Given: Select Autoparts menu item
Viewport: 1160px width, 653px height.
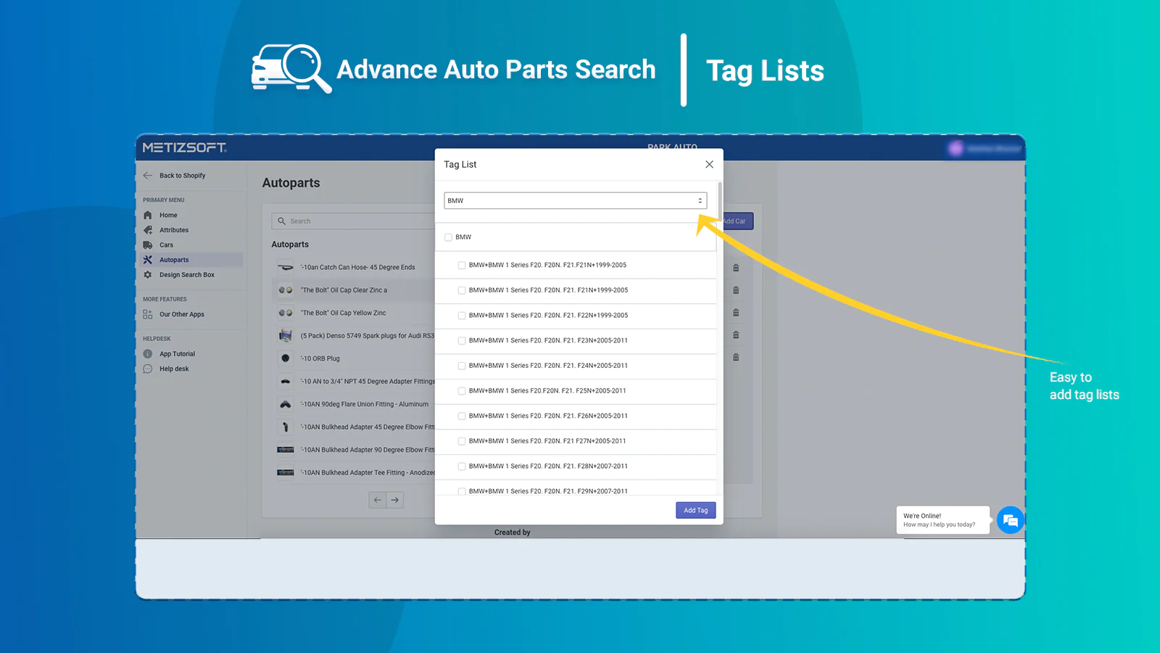Looking at the screenshot, I should (x=174, y=260).
